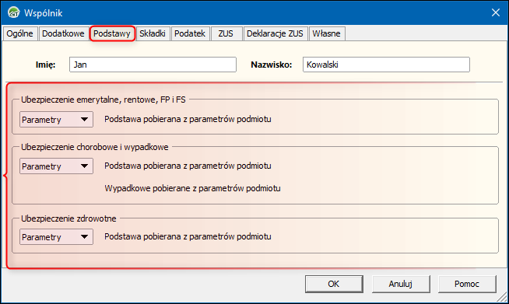Screen dimensions: 509x304
Task: Click the Wspólnik title bar text
Action: [43, 13]
